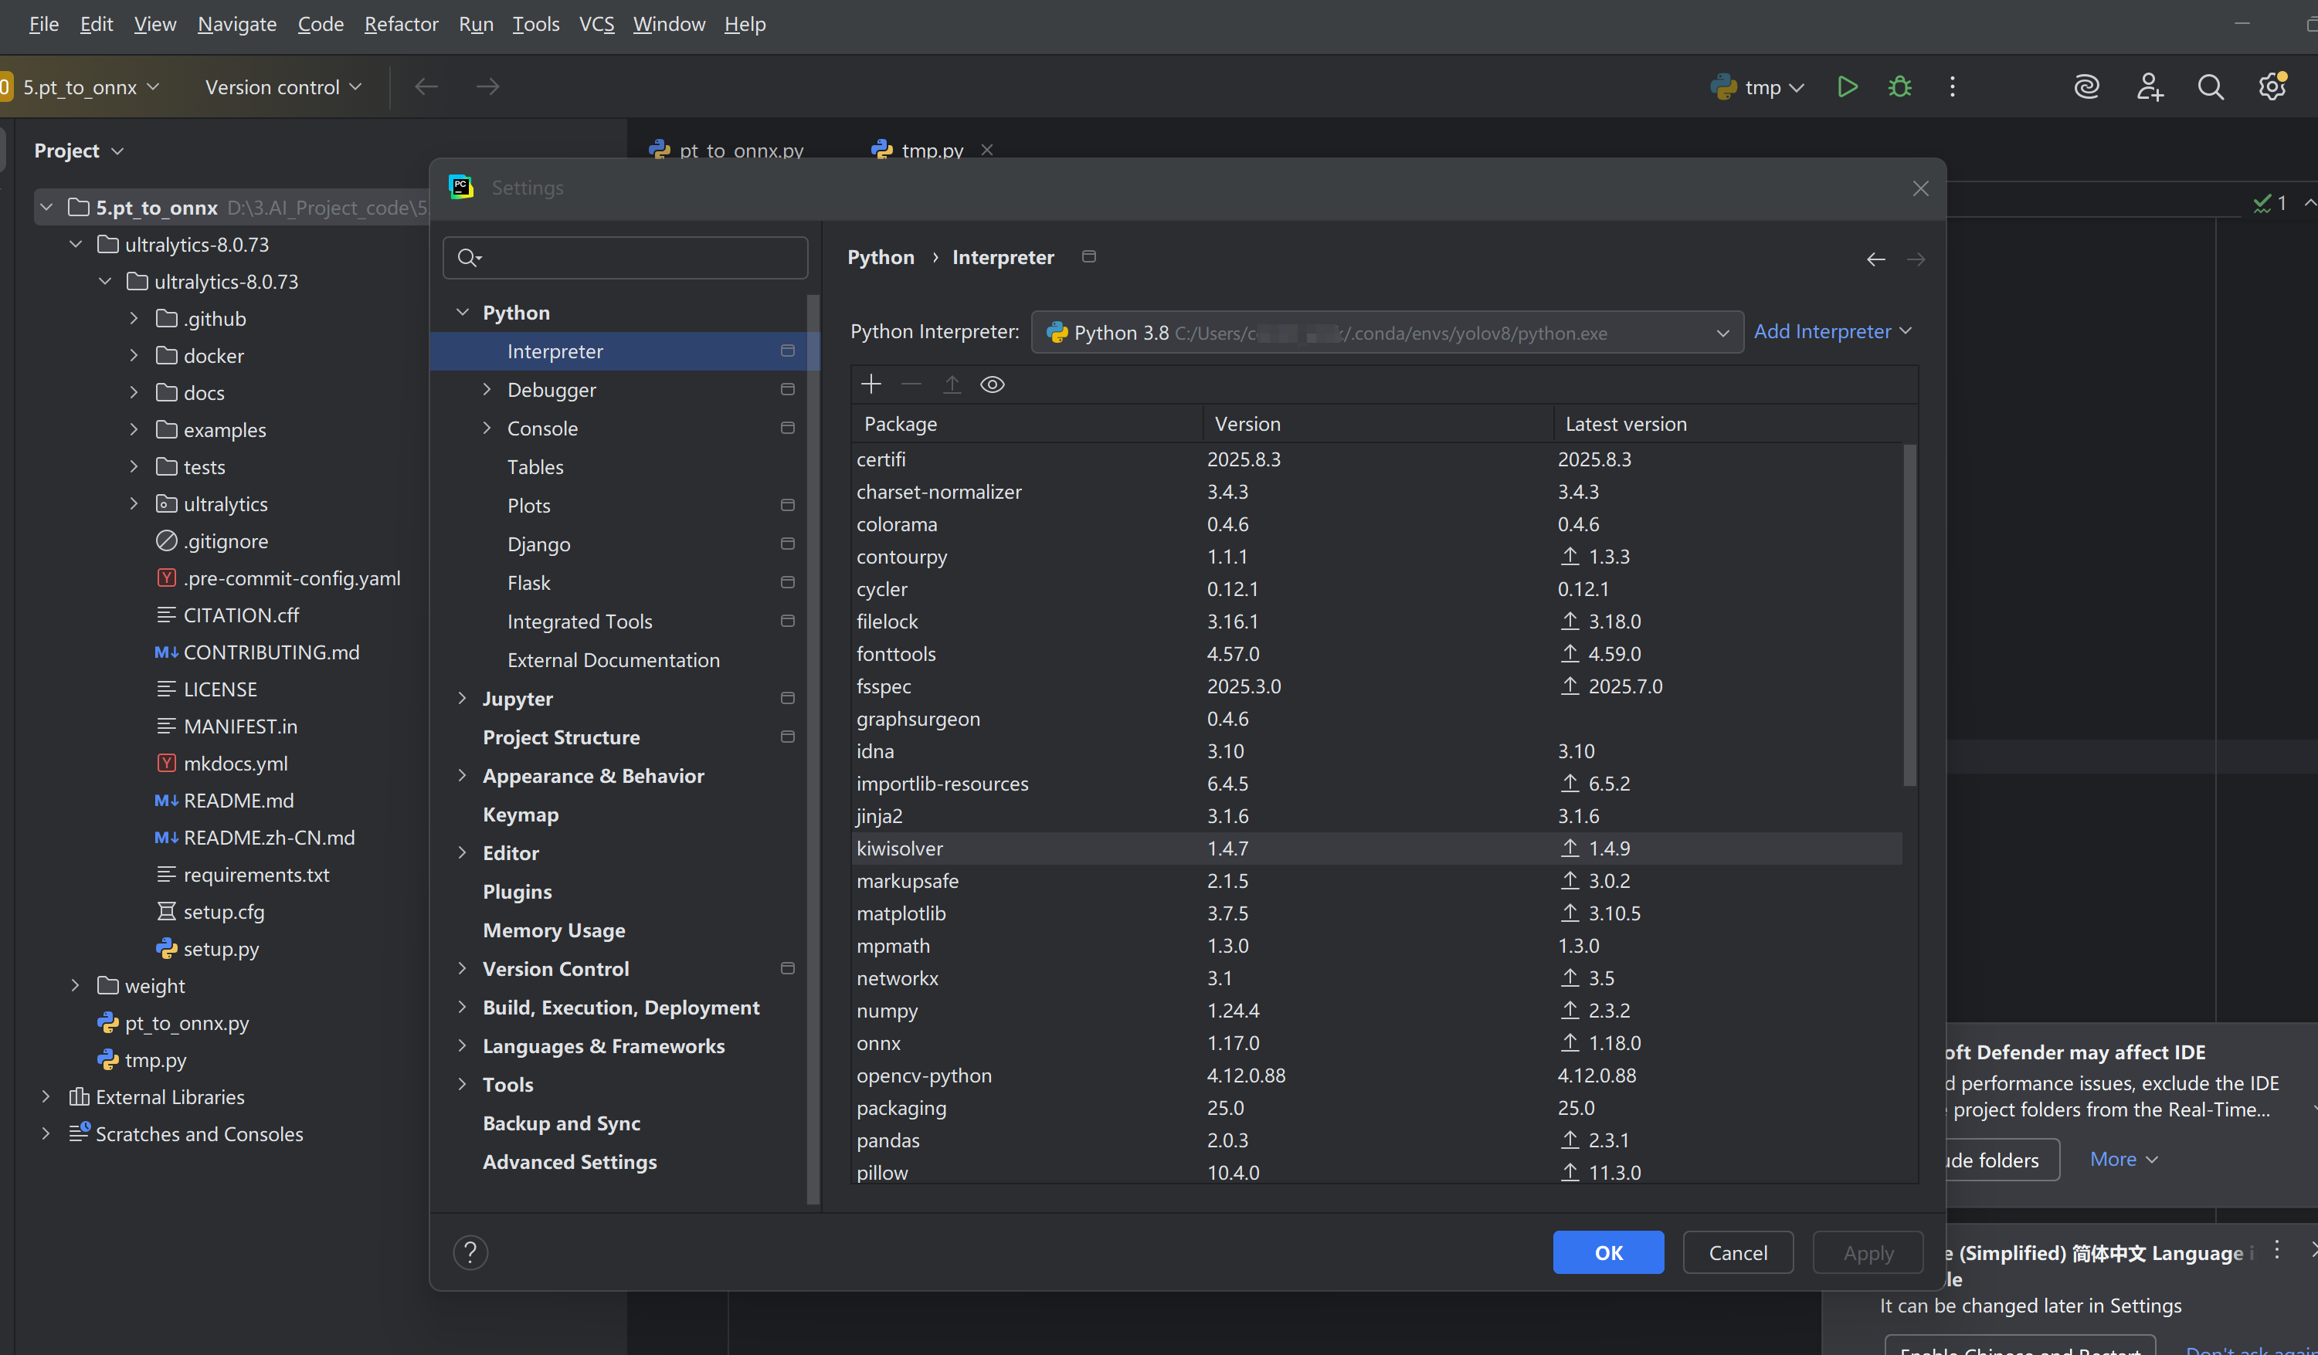Toggle early releases with the eye icon
Screen dimensions: 2318x1355
993,384
